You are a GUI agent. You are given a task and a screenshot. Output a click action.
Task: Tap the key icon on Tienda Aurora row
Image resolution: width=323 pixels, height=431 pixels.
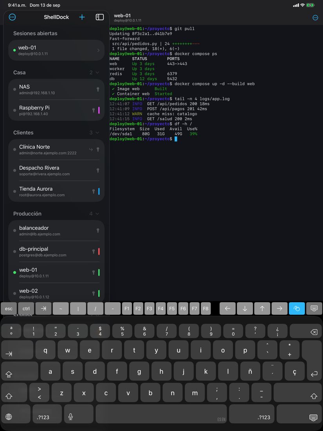(x=94, y=191)
